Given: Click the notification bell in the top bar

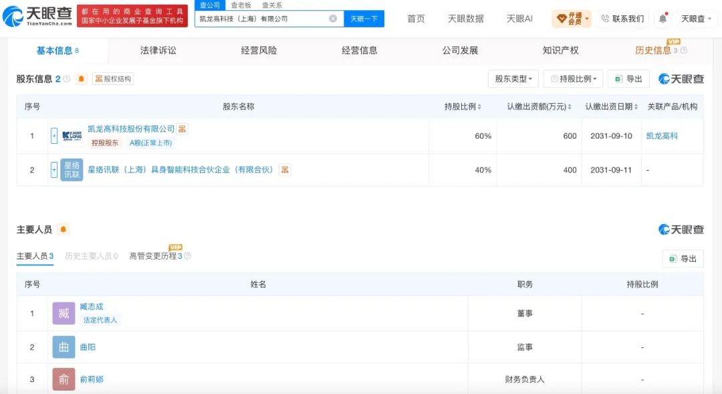Looking at the screenshot, I should [x=662, y=19].
